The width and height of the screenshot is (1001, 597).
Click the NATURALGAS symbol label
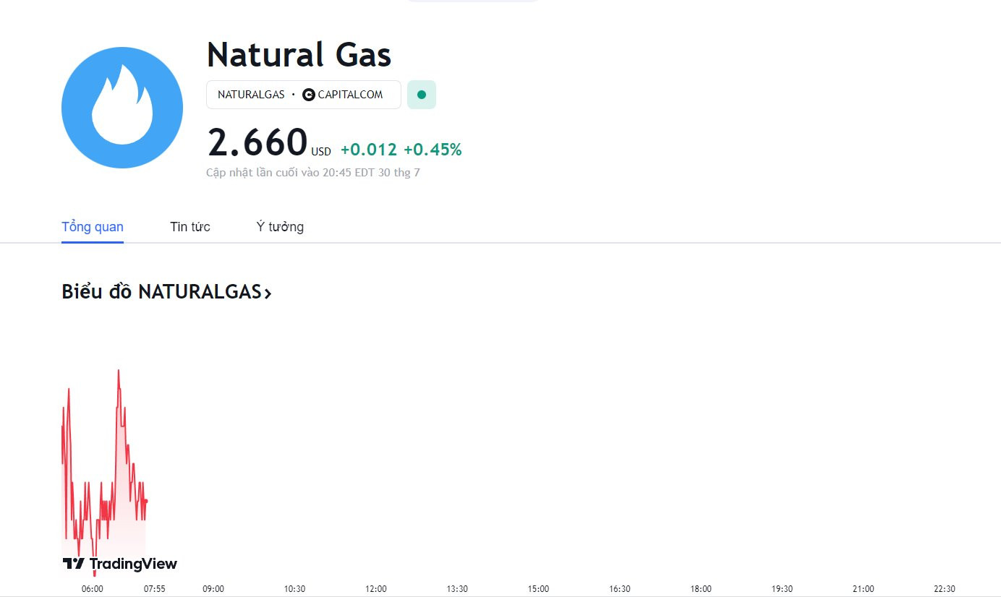tap(251, 95)
